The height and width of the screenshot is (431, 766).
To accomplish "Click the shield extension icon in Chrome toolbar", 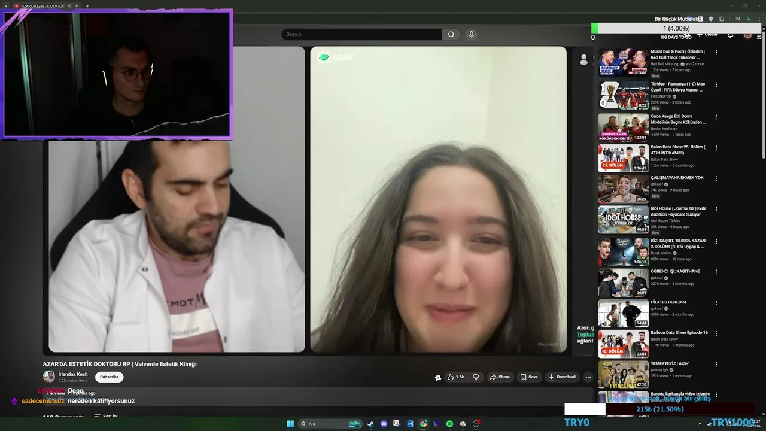I will (x=711, y=19).
